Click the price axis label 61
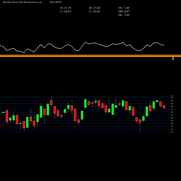This screenshot has width=181, height=181. click(172, 104)
